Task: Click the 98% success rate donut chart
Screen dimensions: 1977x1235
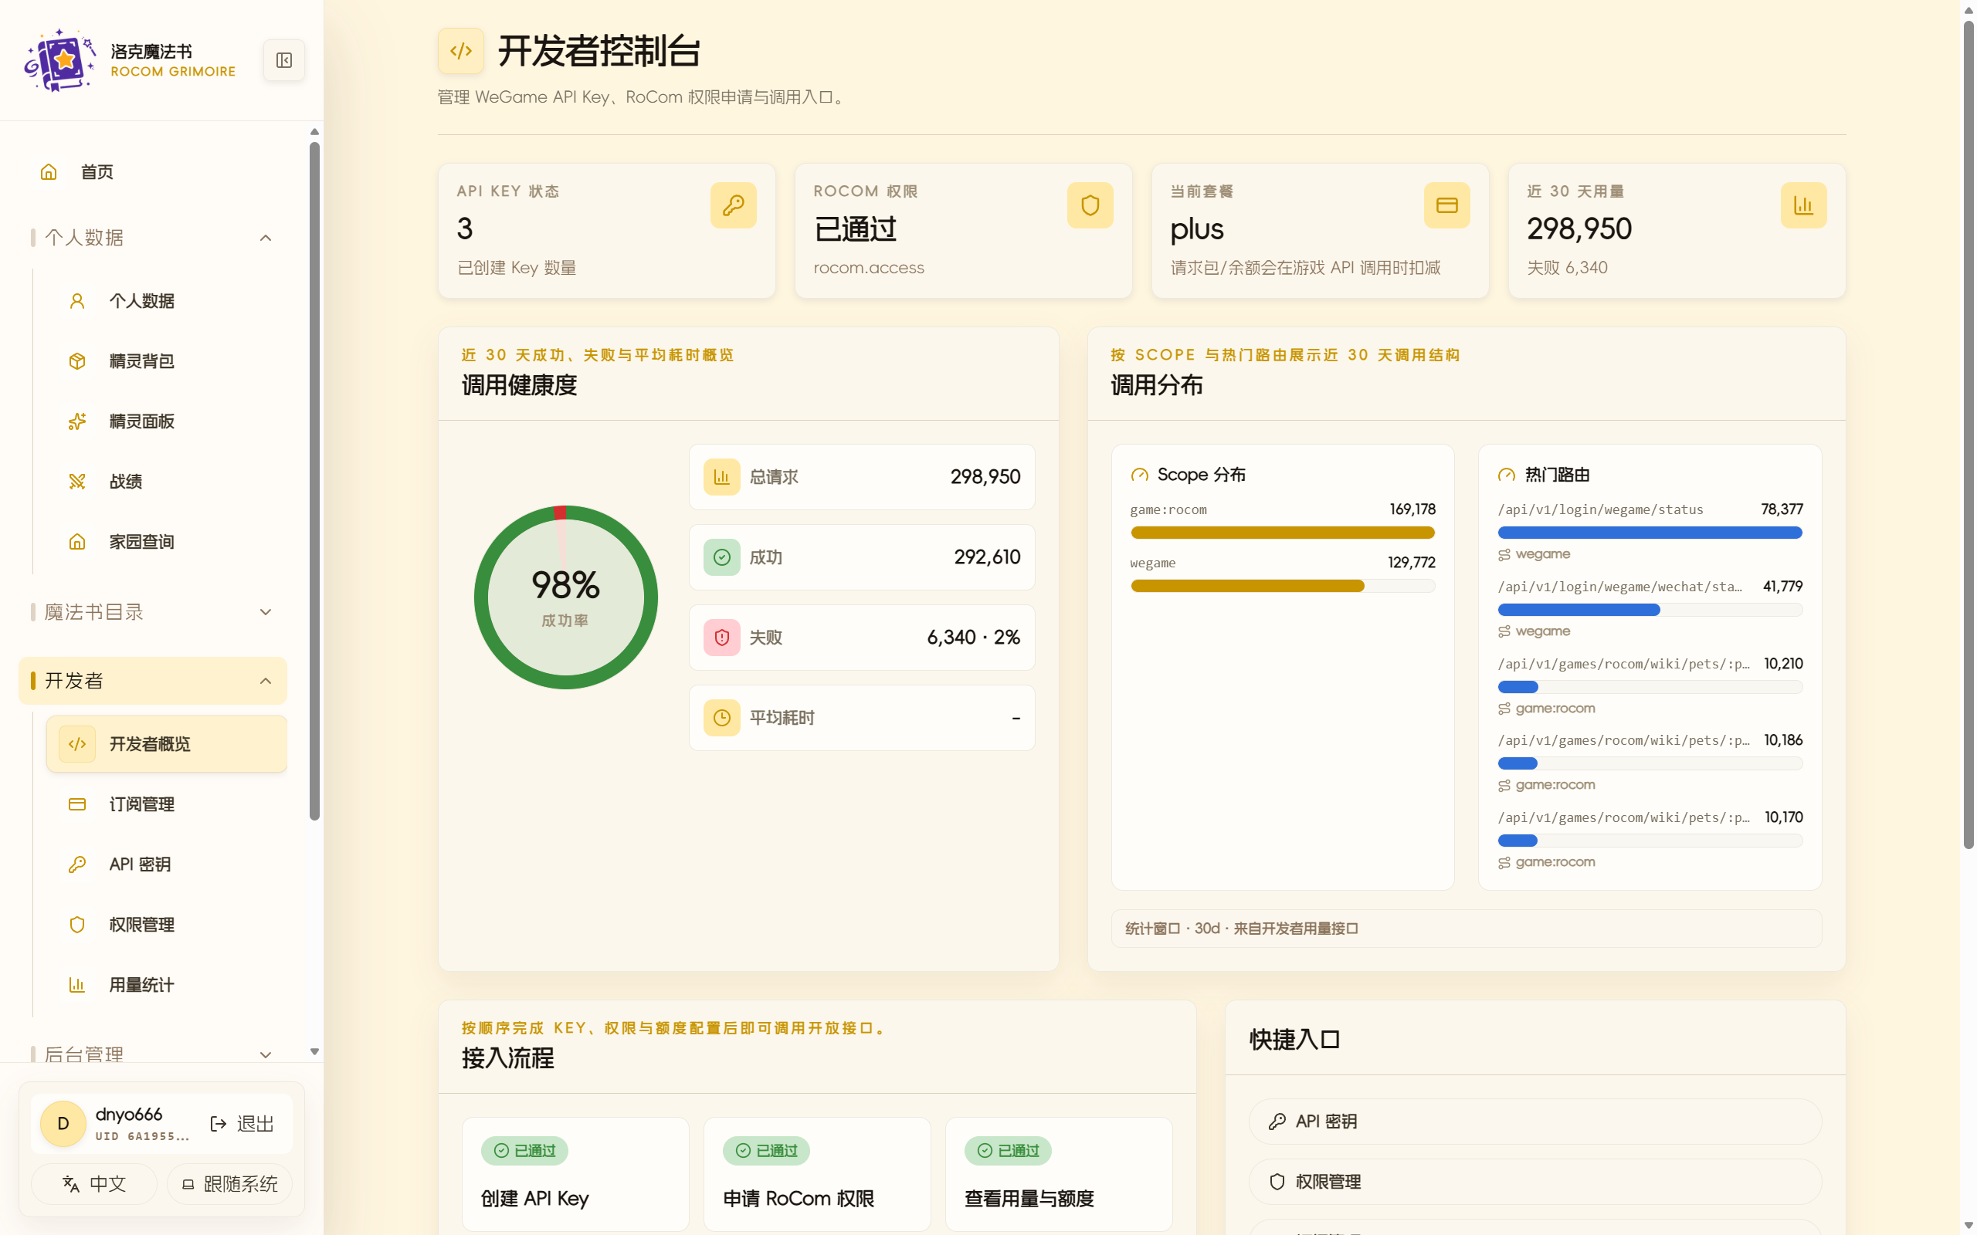Action: 565,597
